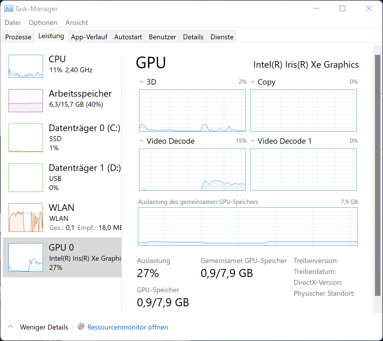This screenshot has height=341, width=383.
Task: Minimize the Task-Manager window
Action: (x=316, y=8)
